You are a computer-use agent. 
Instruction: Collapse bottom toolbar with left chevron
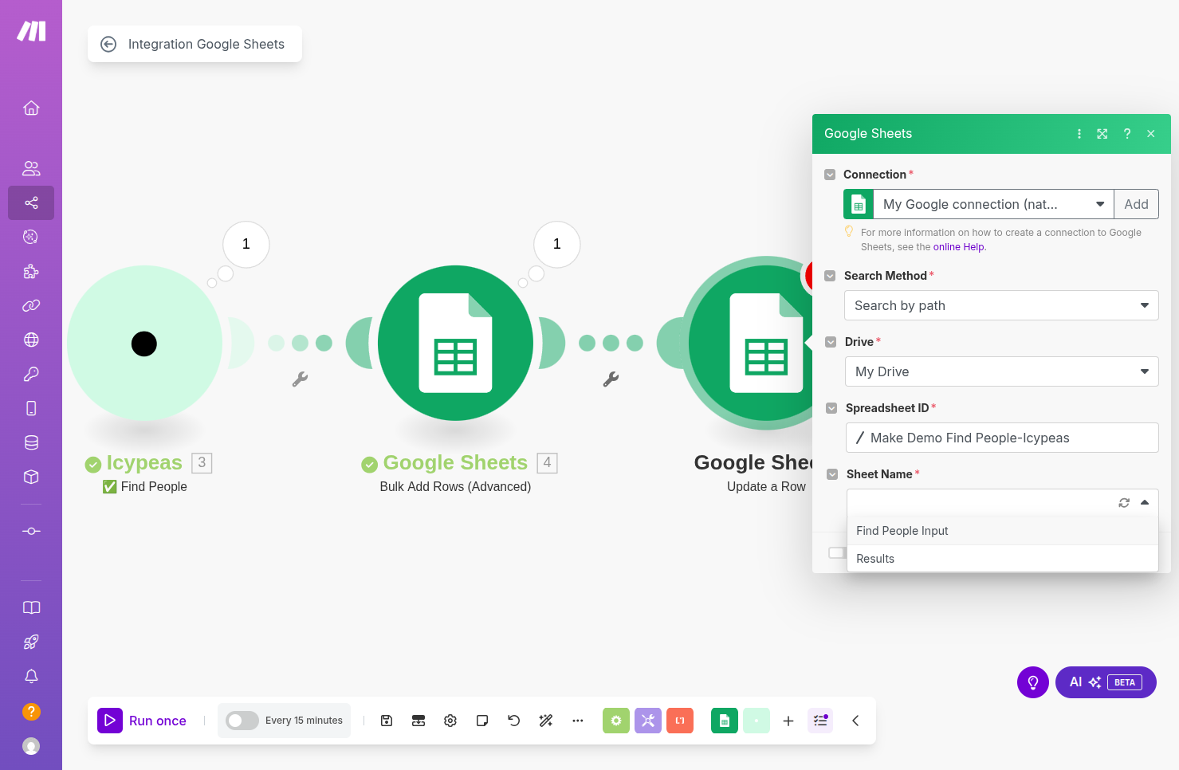[855, 721]
